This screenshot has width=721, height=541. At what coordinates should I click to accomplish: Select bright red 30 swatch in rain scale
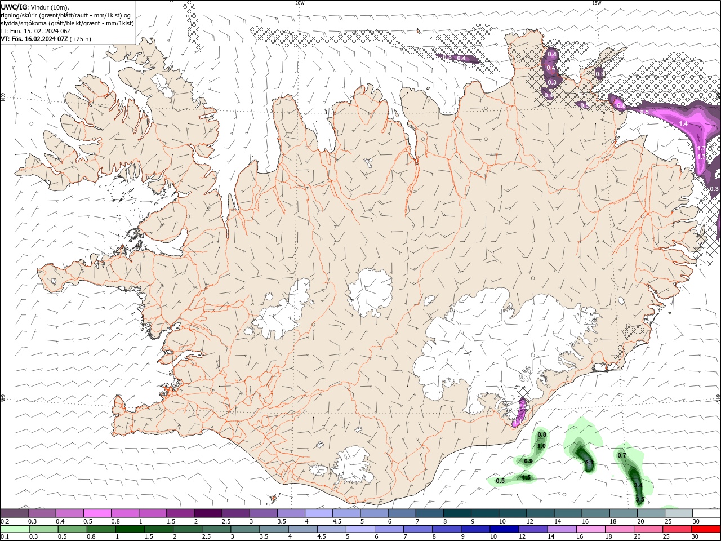coord(706,529)
